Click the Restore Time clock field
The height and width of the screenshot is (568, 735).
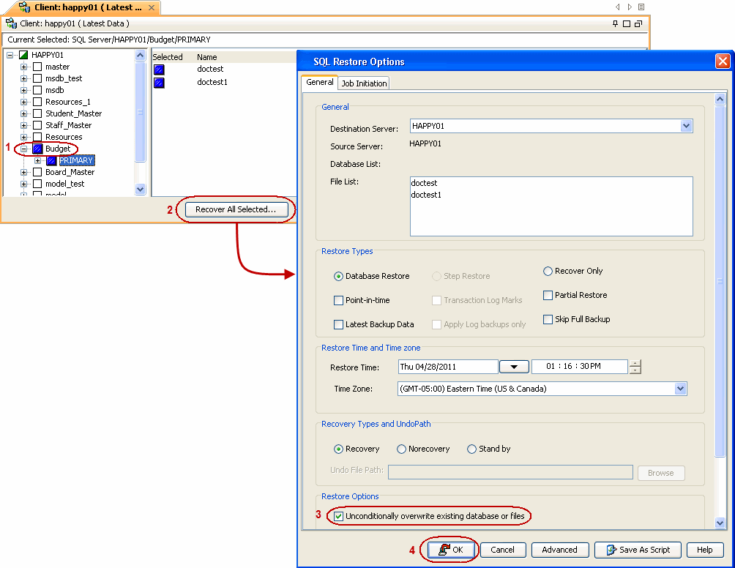pos(580,367)
